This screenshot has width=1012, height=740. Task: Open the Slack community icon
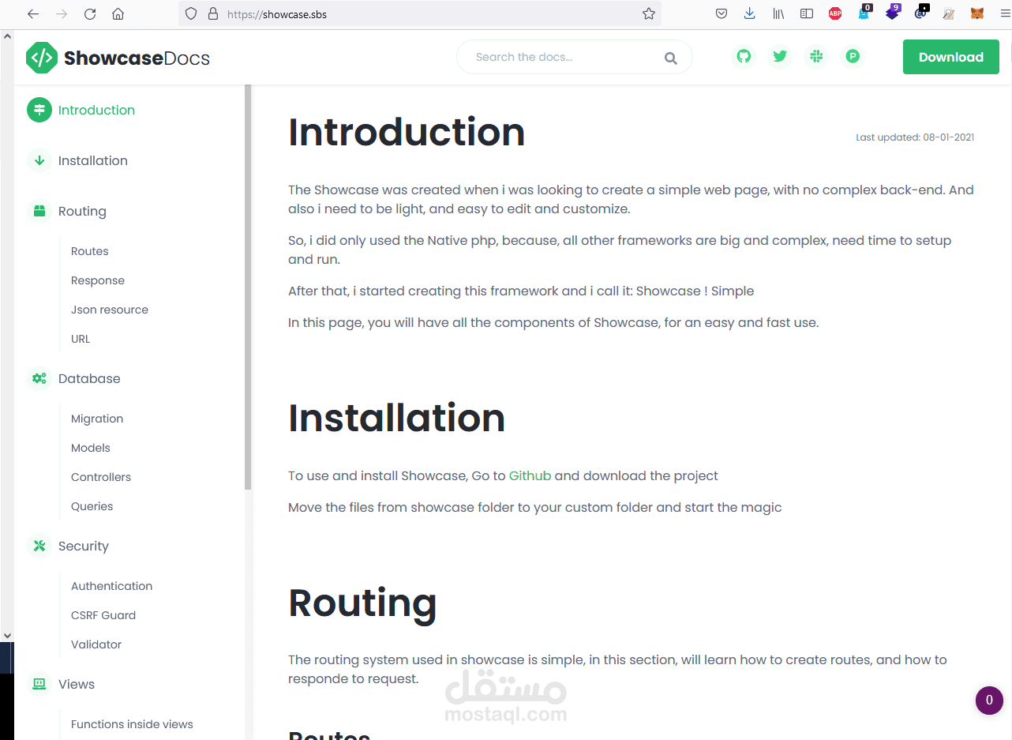[x=816, y=56]
